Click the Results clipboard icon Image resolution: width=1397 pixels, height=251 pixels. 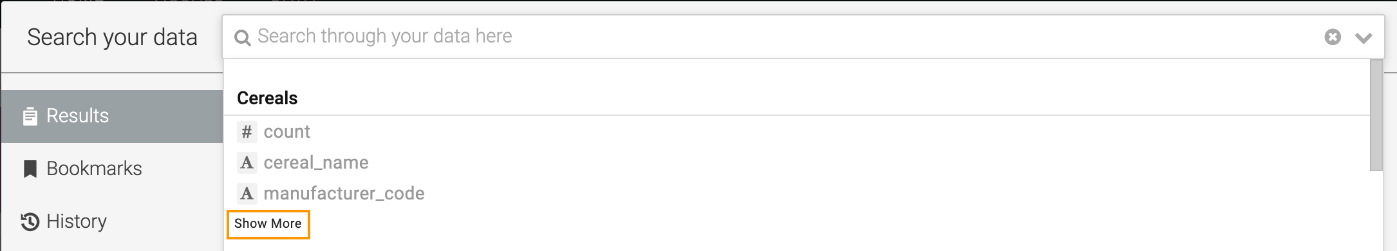pos(30,116)
